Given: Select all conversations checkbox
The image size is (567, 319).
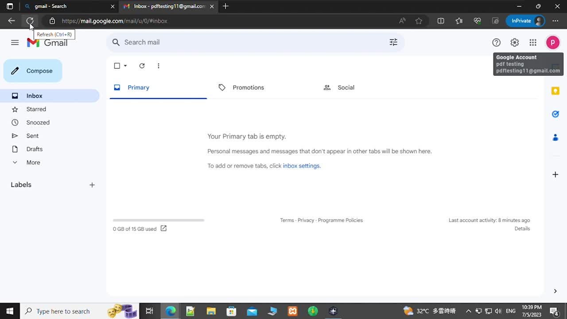Looking at the screenshot, I should [x=117, y=66].
